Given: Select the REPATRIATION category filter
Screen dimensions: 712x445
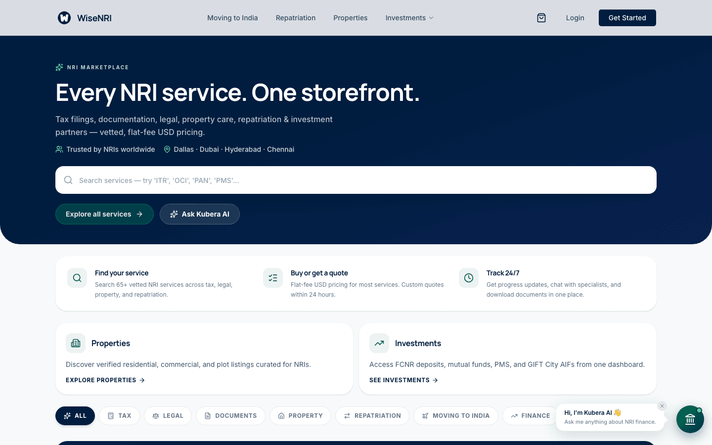Looking at the screenshot, I should [x=372, y=416].
